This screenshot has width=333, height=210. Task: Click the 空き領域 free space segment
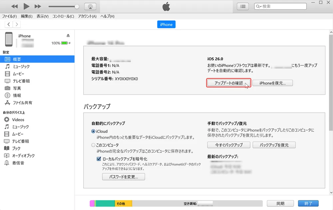pos(197,203)
